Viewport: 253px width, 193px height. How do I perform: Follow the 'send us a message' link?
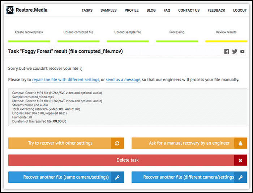point(123,80)
